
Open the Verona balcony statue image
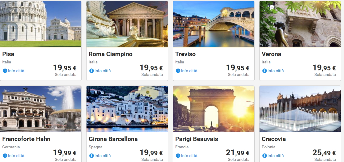(300, 24)
